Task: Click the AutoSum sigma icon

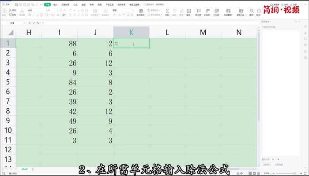Action: pyautogui.click(x=167, y=10)
